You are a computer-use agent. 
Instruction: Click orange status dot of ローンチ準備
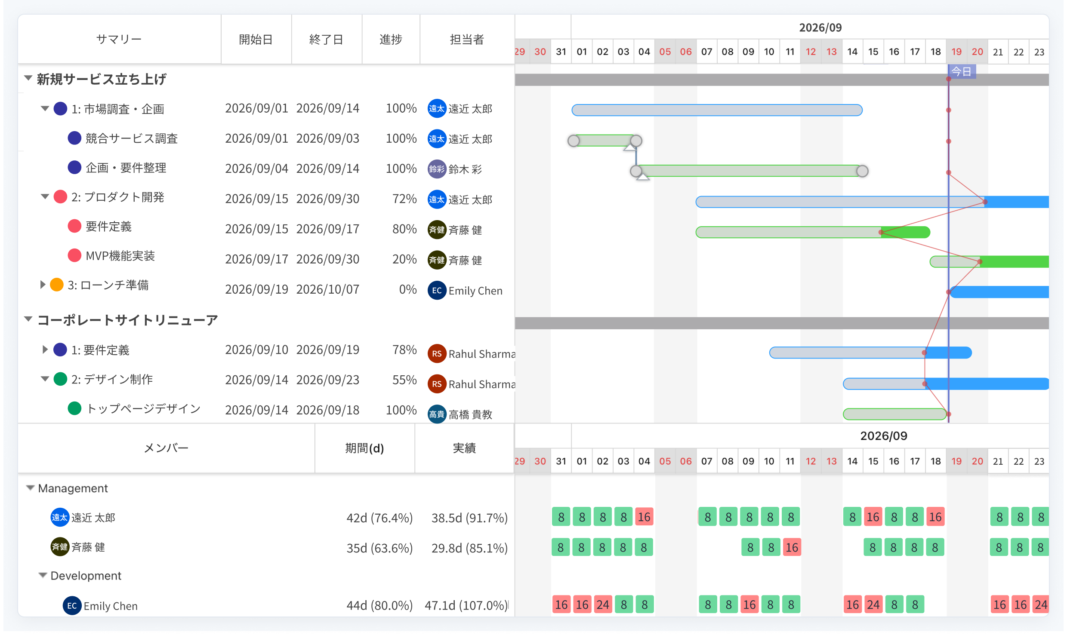coord(57,285)
